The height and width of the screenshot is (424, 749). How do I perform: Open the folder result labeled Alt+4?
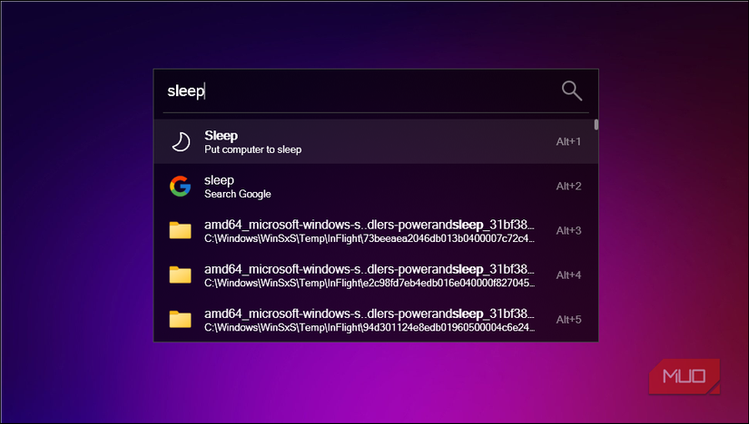376,275
